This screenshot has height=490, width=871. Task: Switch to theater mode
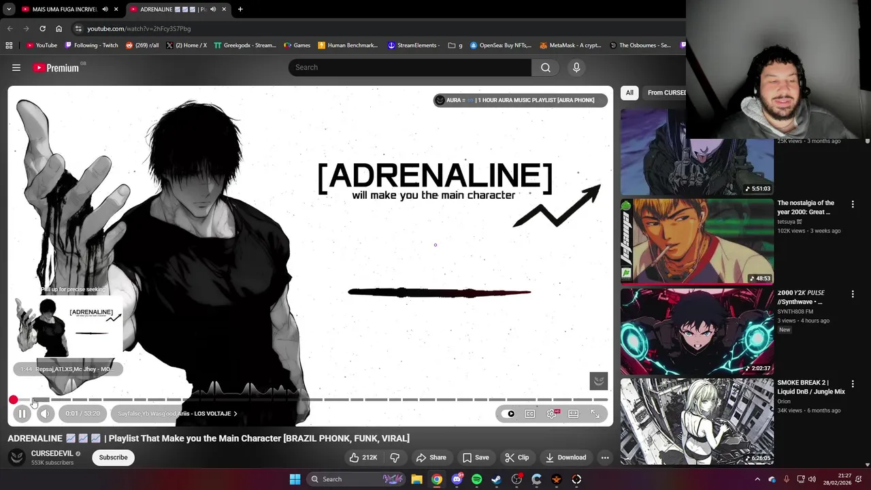574,414
